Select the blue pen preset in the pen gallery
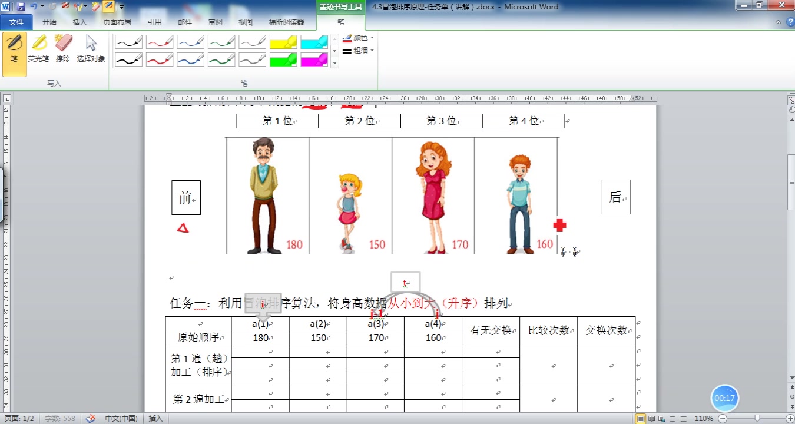795x424 pixels. [191, 42]
